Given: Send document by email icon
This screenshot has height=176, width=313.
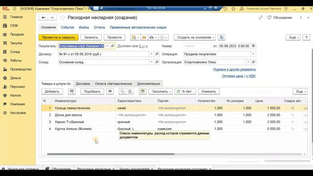Looking at the screenshot, I should click(144, 37).
